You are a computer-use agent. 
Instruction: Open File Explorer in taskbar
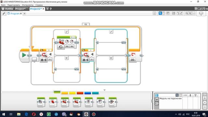19,114
